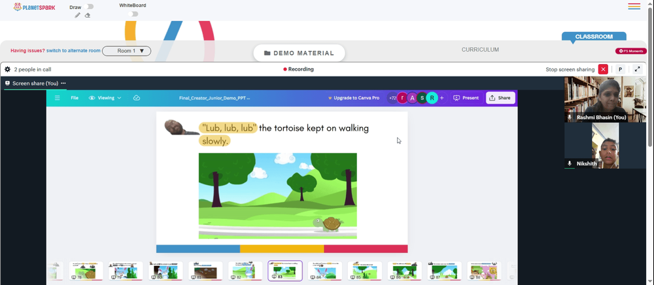The image size is (654, 285).
Task: Open the Room 1 dropdown
Action: 126,51
